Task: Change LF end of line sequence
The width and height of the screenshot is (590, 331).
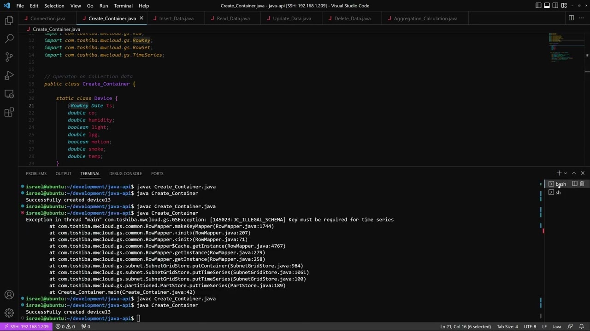Action: (x=544, y=326)
